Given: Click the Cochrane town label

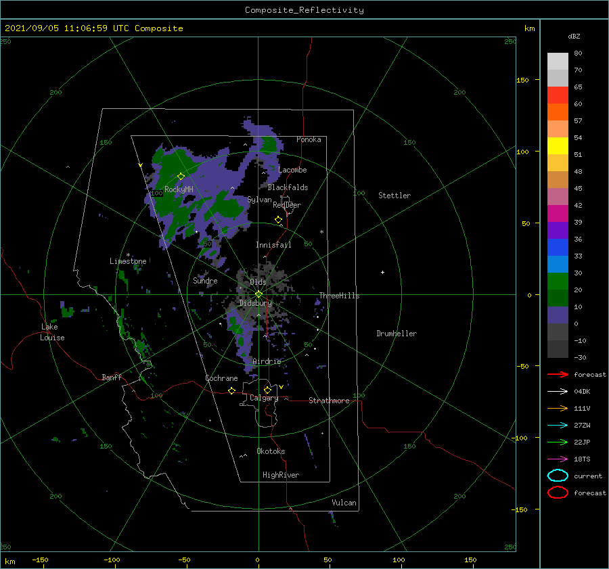Looking at the screenshot, I should 221,378.
